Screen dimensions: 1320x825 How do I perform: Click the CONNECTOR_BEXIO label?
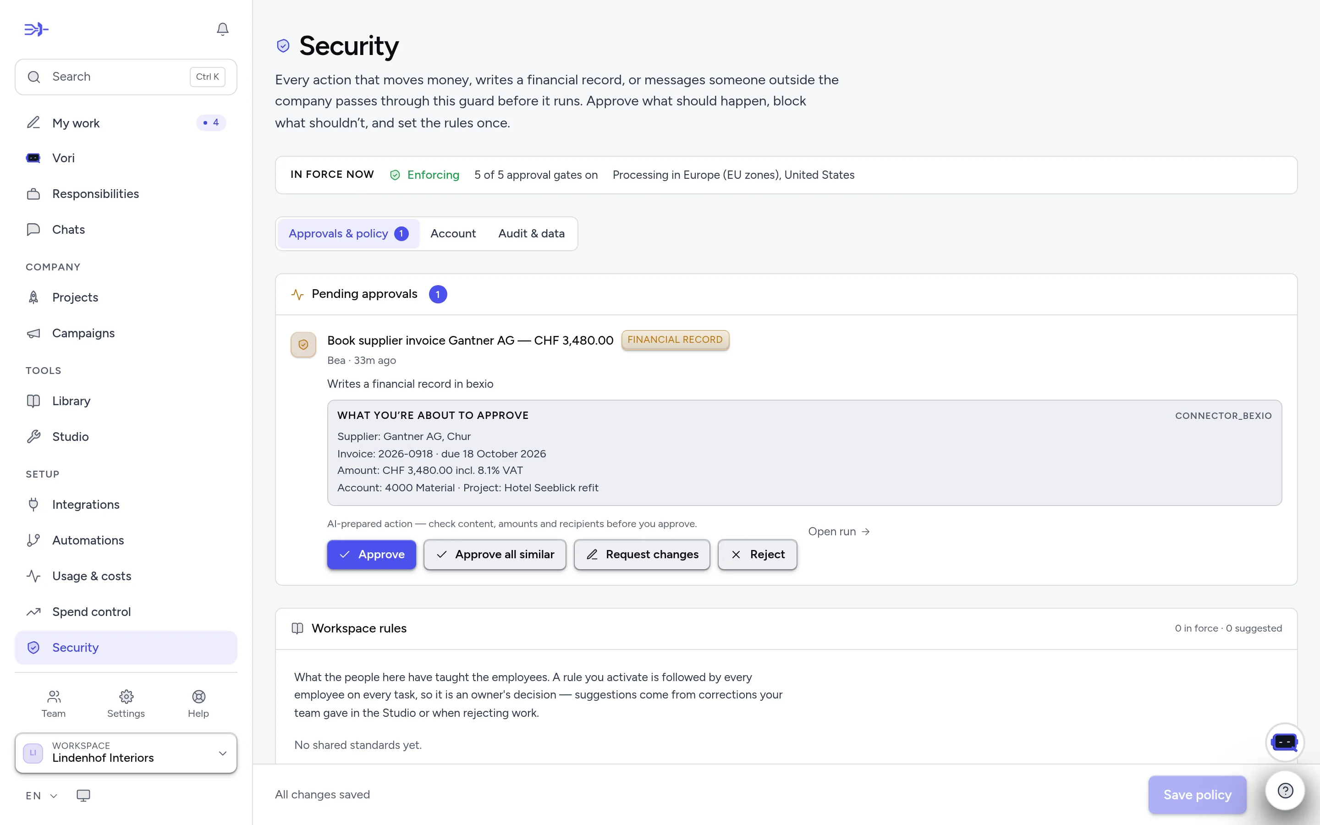[x=1223, y=416]
